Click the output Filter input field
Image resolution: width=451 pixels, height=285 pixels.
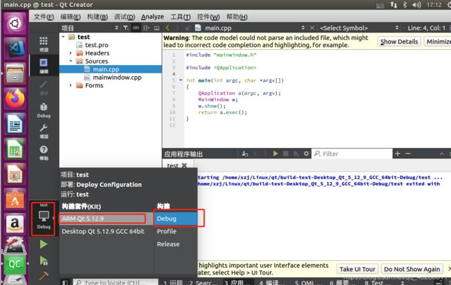[352, 154]
